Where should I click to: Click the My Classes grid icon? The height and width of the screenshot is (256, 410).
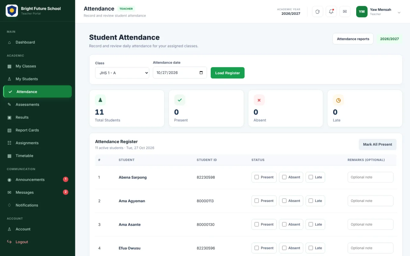tap(9, 66)
